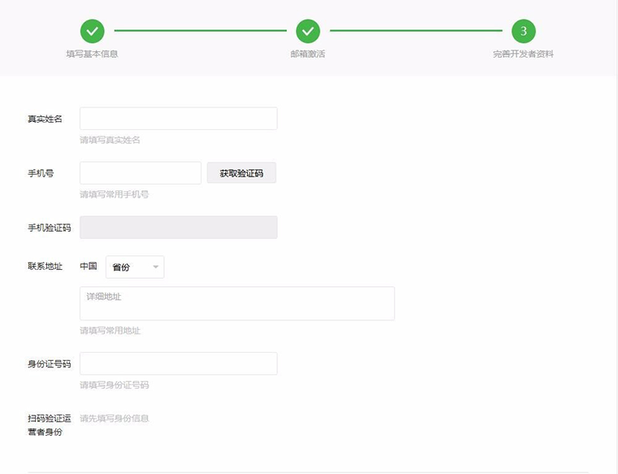Focus the 身份证号码 input field

pos(179,363)
